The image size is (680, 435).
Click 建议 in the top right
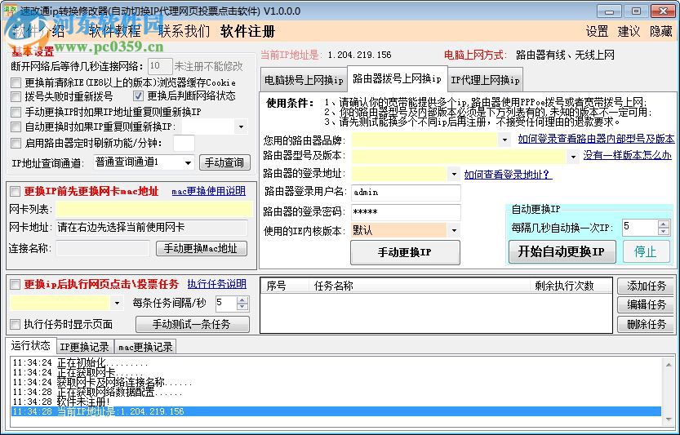point(629,31)
